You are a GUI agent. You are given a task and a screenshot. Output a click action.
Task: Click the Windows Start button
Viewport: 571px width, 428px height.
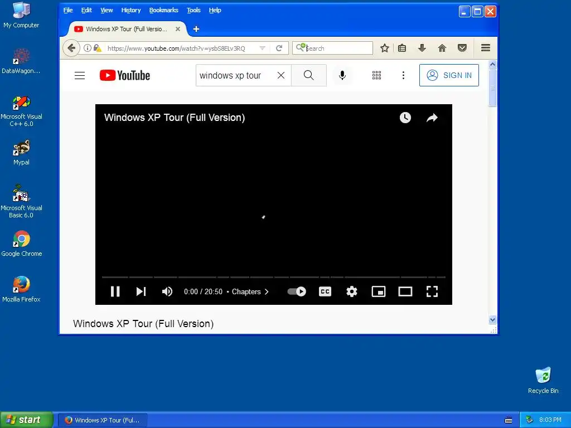click(26, 420)
